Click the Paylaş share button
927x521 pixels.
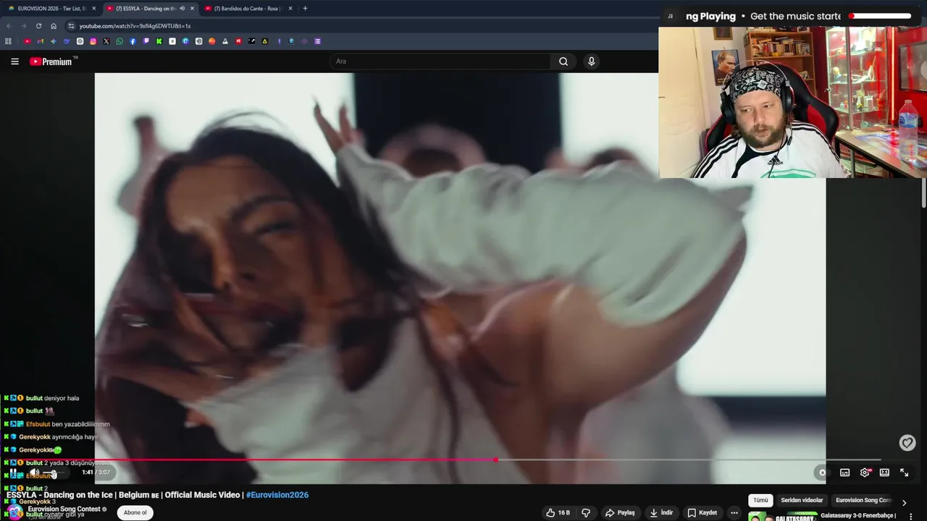(x=620, y=513)
